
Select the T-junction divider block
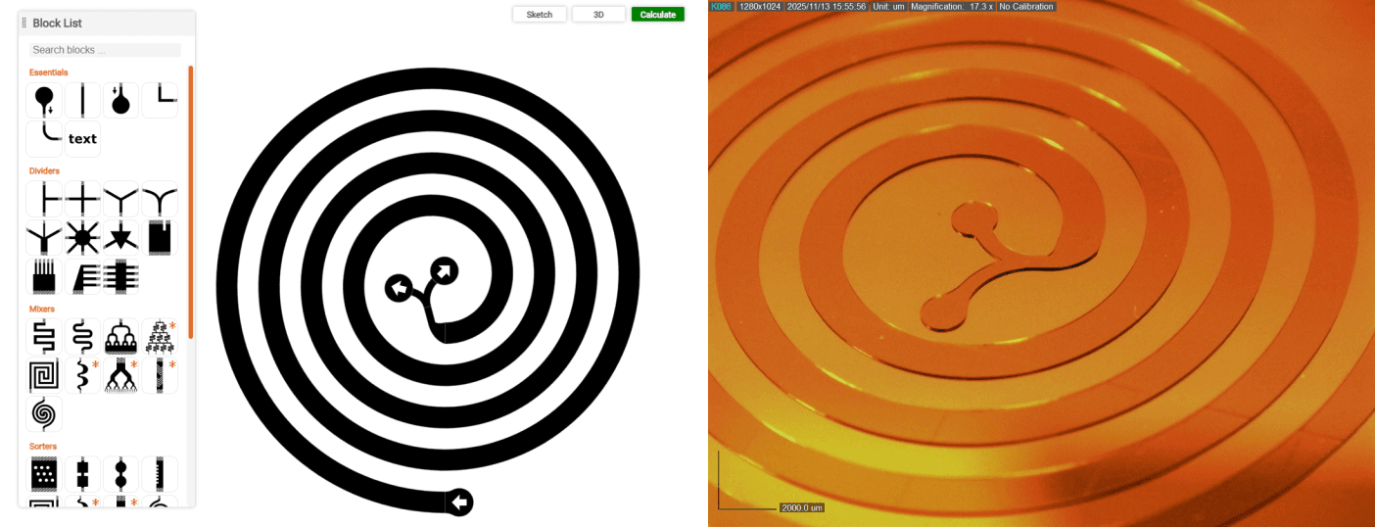point(44,199)
